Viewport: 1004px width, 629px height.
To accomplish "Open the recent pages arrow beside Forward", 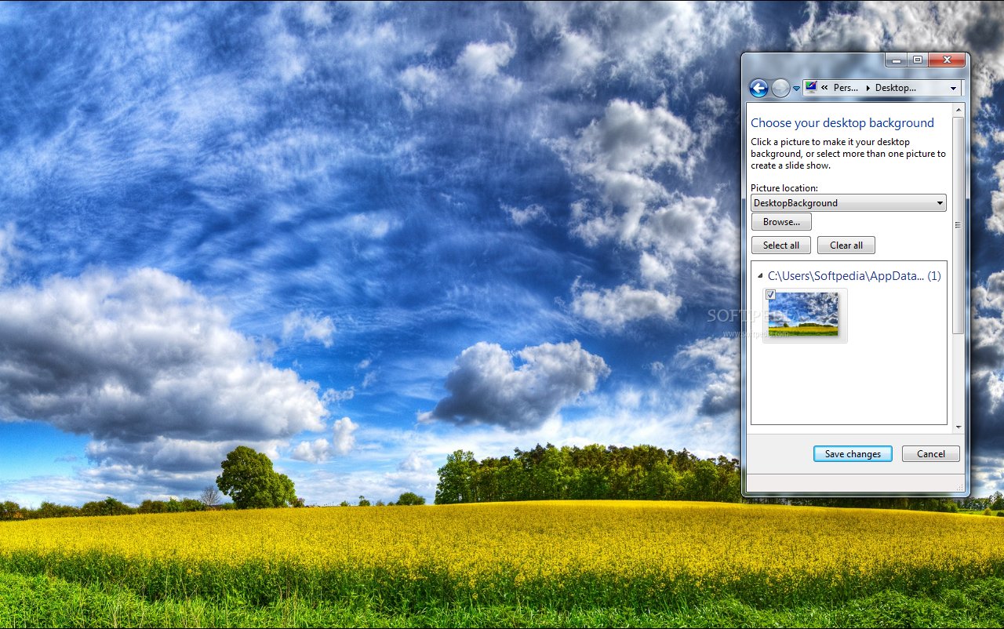I will [x=796, y=89].
